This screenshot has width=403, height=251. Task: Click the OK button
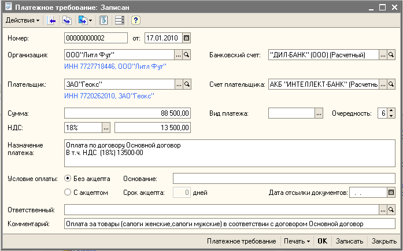322,241
